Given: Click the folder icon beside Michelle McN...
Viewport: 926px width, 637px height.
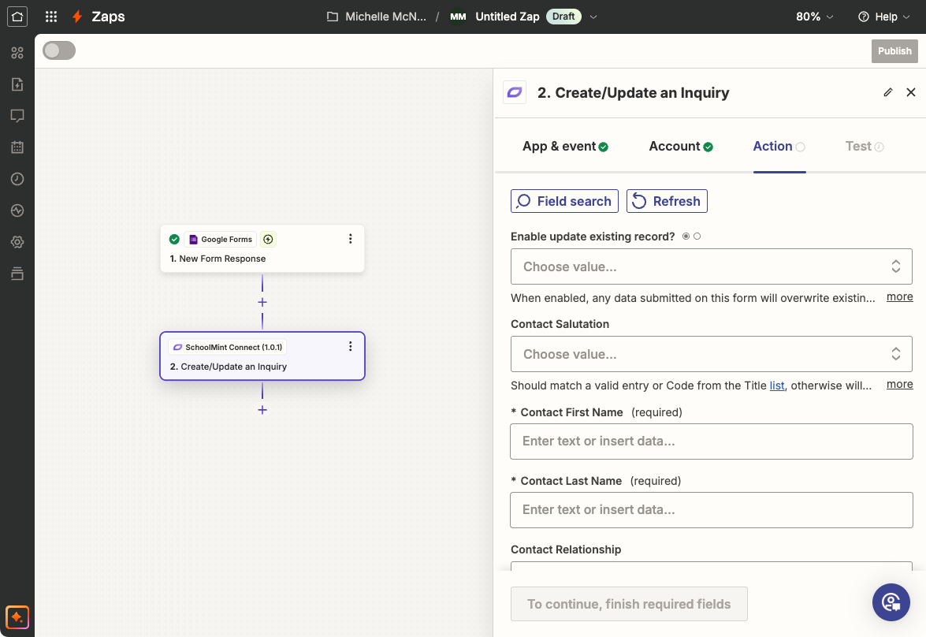Looking at the screenshot, I should pos(333,17).
